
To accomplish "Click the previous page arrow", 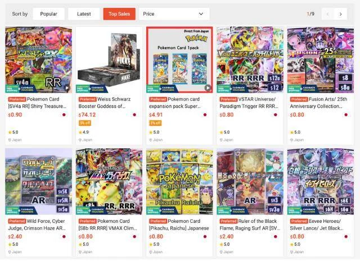I will point(327,14).
